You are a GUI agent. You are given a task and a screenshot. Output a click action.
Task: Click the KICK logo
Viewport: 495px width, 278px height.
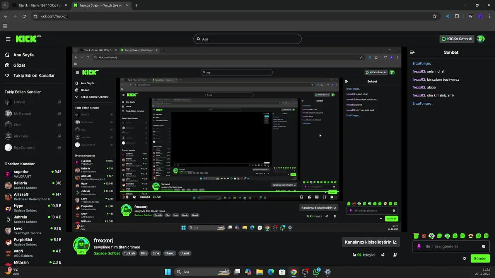(28, 39)
